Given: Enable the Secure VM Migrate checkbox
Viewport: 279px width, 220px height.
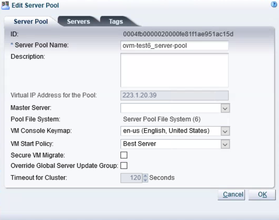Looking at the screenshot, I should pyautogui.click(x=124, y=155).
